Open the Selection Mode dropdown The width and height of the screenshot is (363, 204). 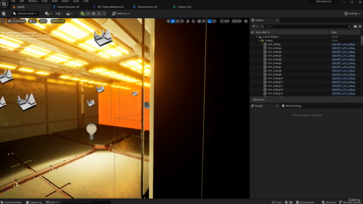[25, 14]
